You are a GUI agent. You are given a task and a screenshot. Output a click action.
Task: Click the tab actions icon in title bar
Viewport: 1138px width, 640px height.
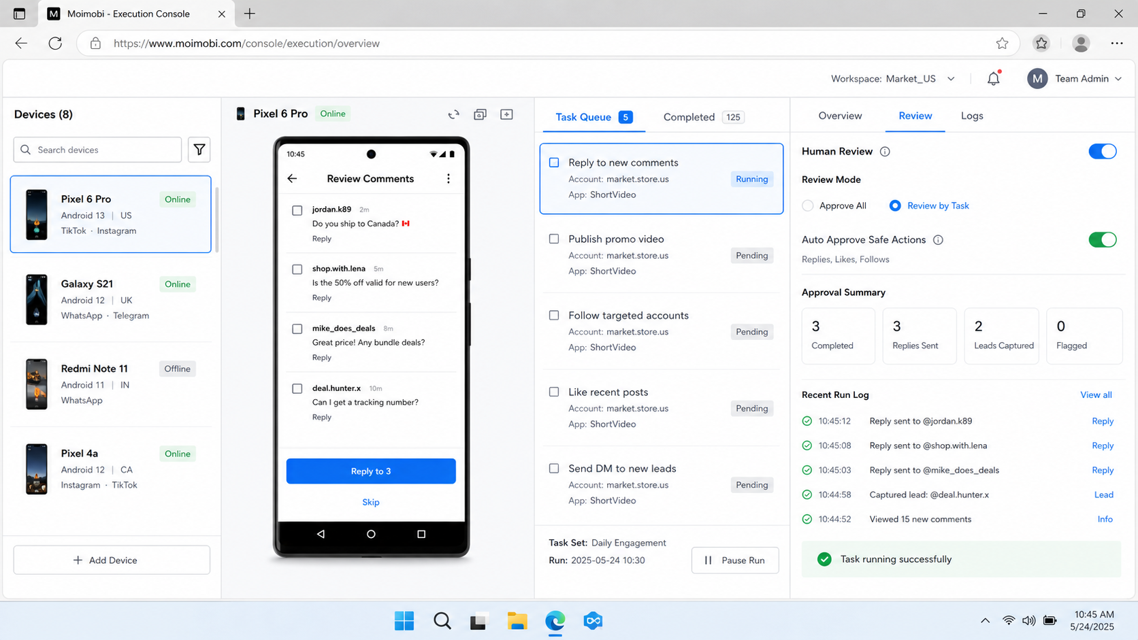pos(19,14)
